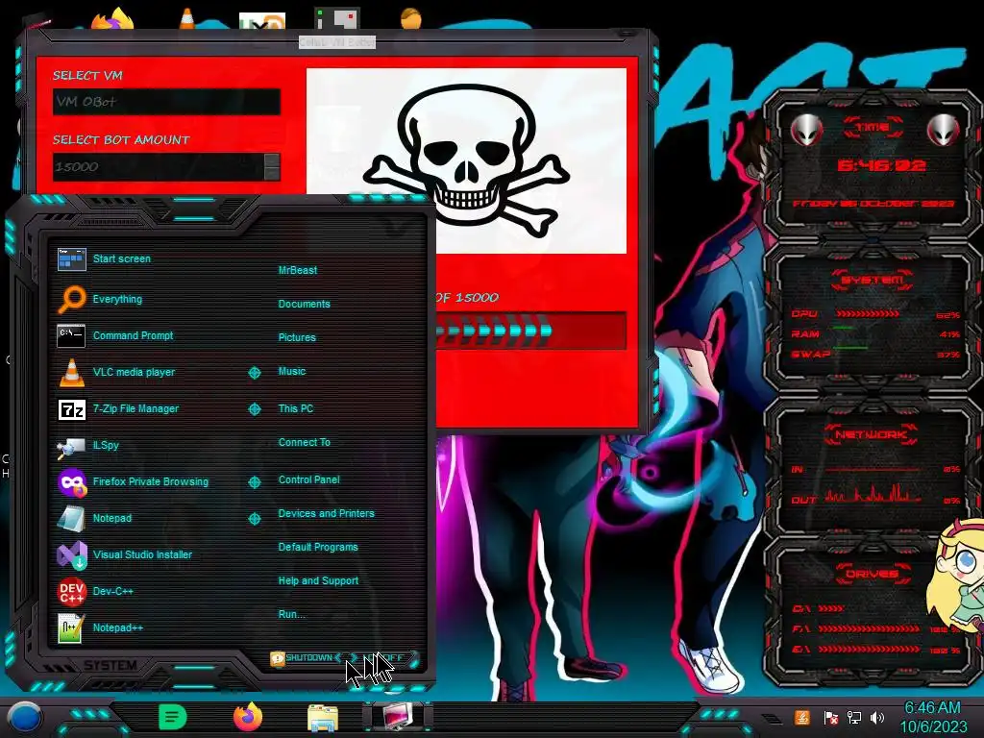Viewport: 984px width, 738px height.
Task: Click the CPU usage bar in System widget
Action: [x=867, y=314]
